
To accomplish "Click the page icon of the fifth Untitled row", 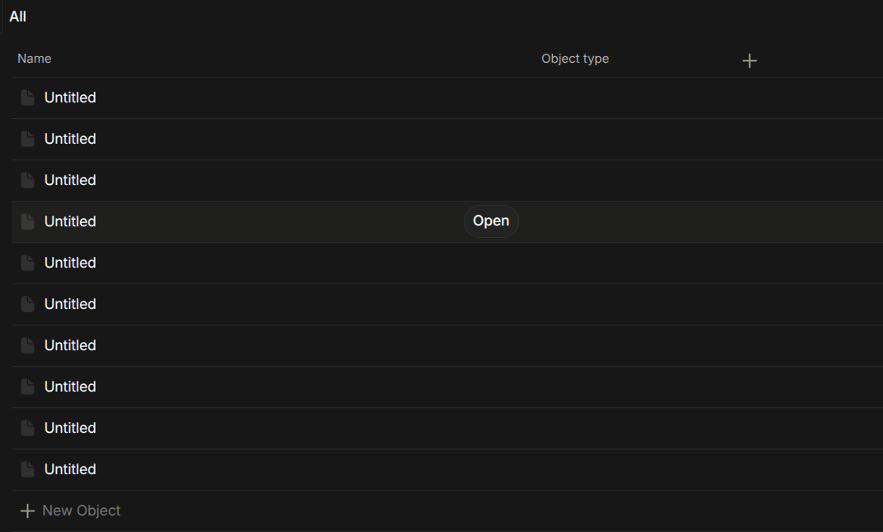I will [x=27, y=263].
